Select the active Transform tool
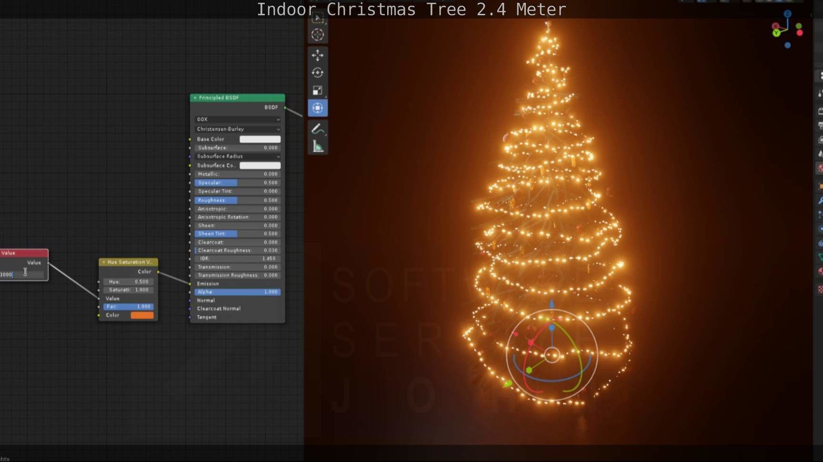The height and width of the screenshot is (462, 823). click(318, 108)
